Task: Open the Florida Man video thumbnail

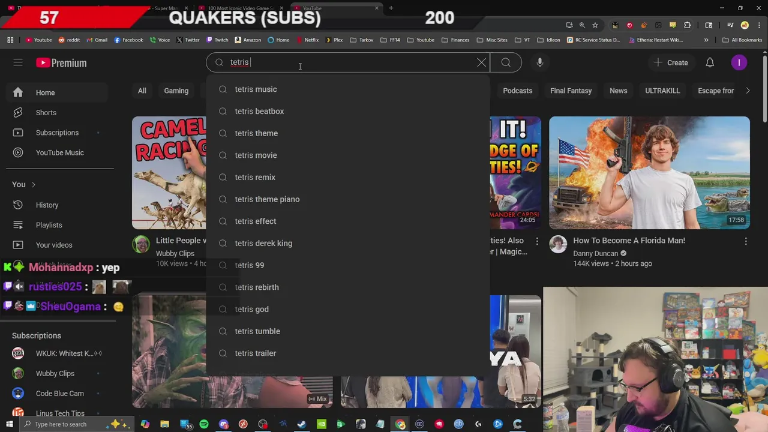Action: point(649,173)
